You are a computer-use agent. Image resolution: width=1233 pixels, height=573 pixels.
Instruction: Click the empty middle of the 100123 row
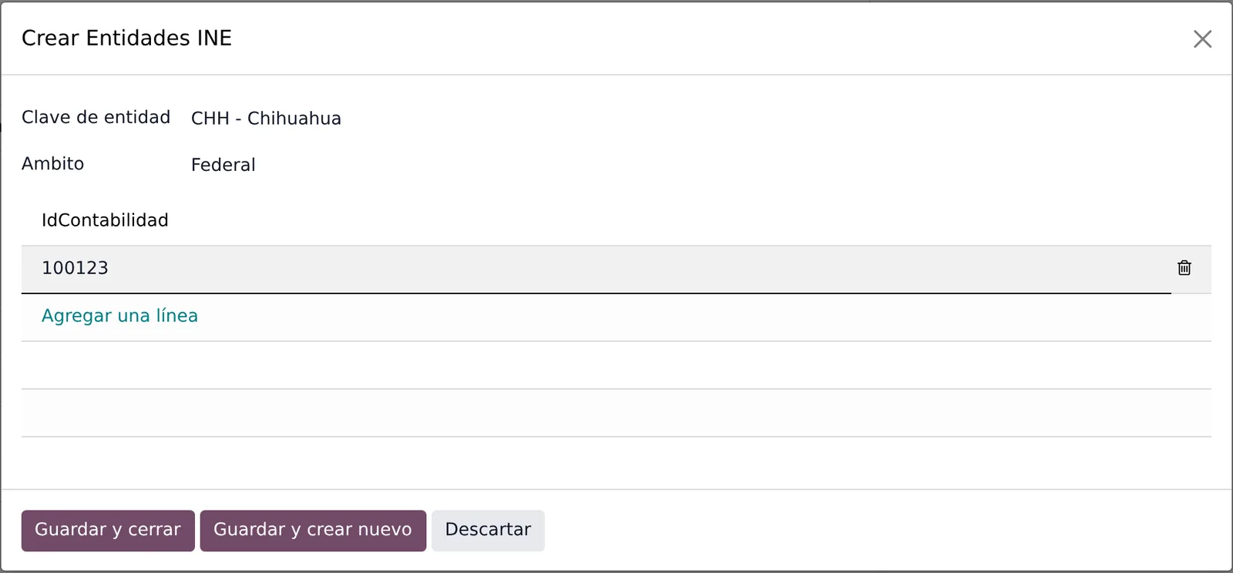[x=616, y=269]
